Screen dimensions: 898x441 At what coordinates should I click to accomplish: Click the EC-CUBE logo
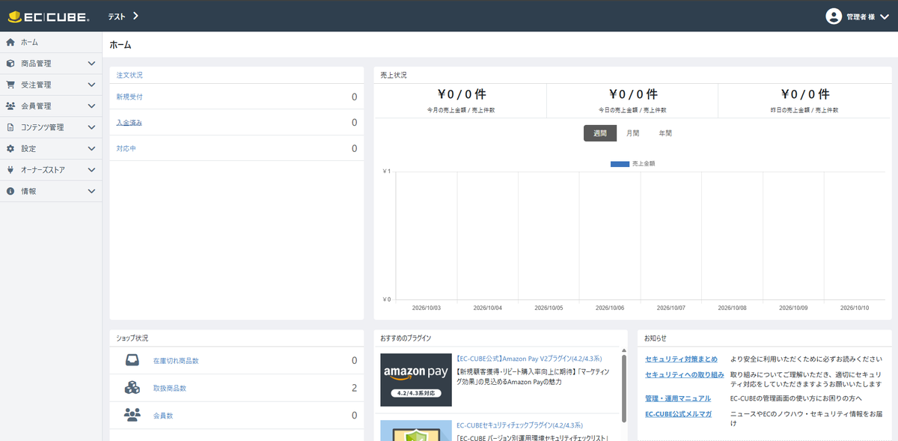[x=49, y=16]
